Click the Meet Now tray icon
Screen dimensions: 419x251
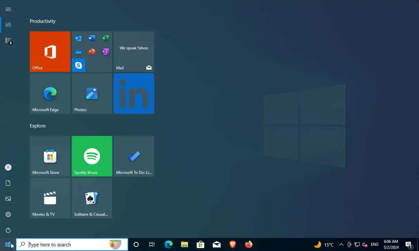(349, 244)
